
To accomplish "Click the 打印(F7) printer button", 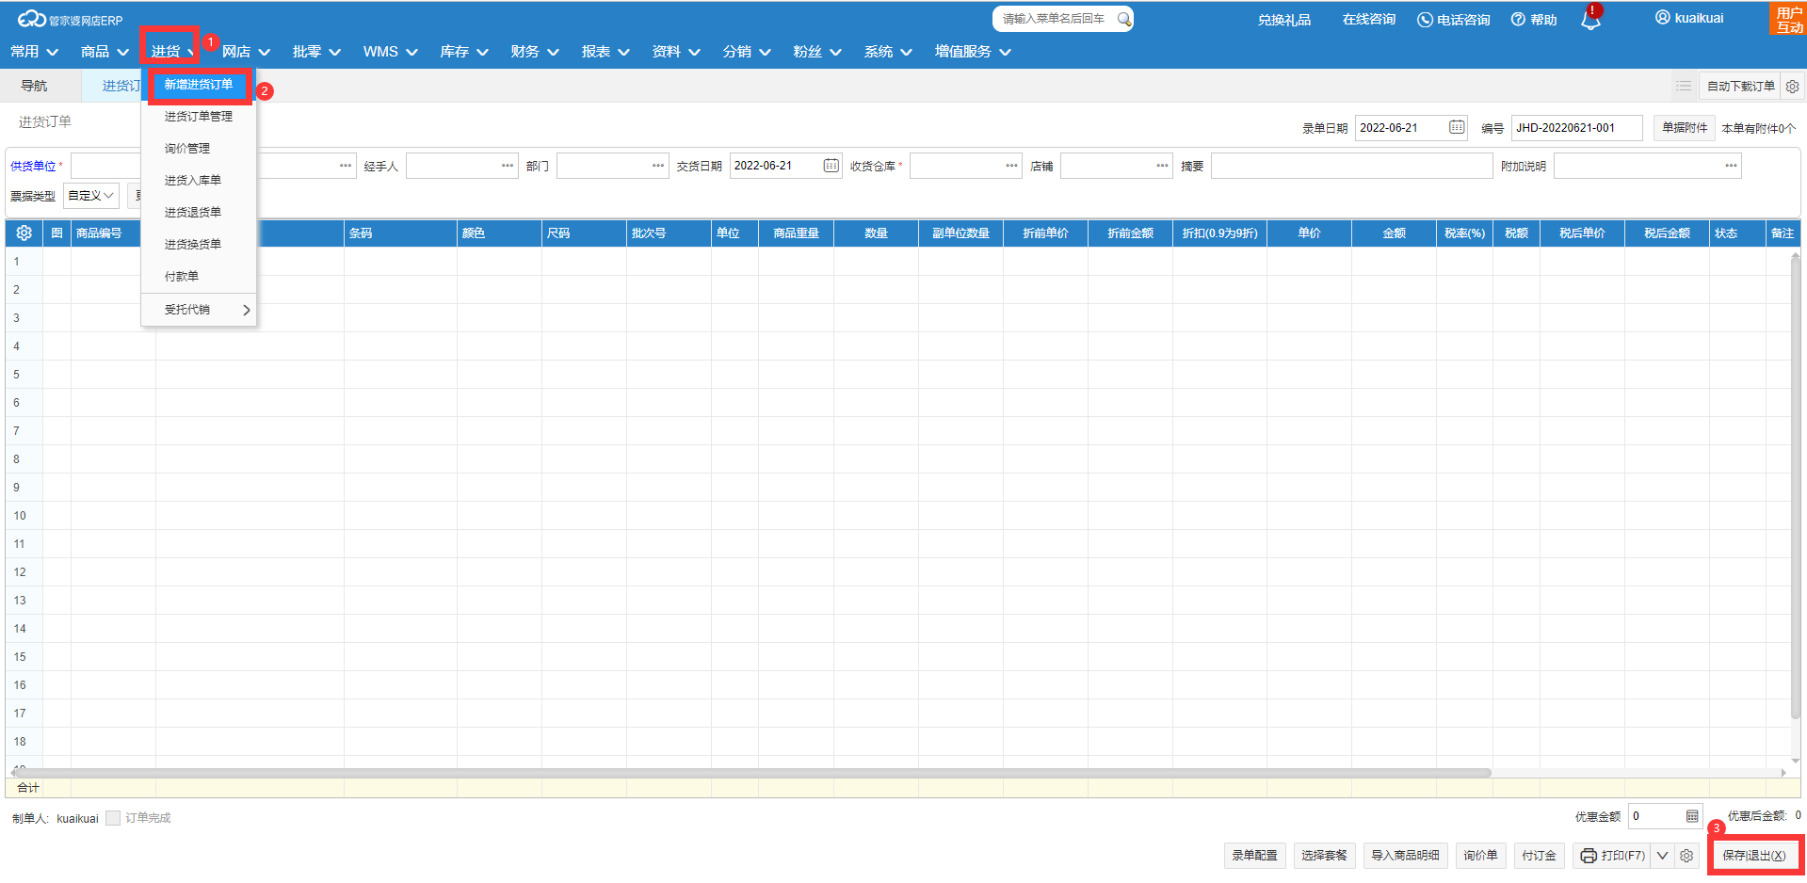I will [x=1612, y=856].
